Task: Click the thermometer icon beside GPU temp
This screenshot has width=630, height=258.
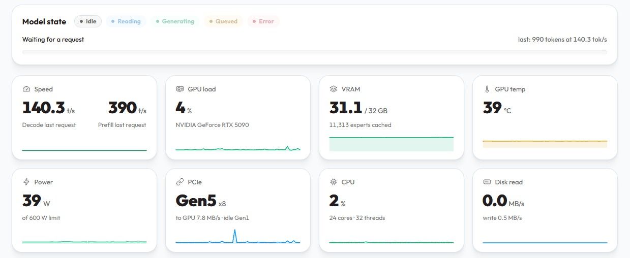Action: (x=487, y=89)
